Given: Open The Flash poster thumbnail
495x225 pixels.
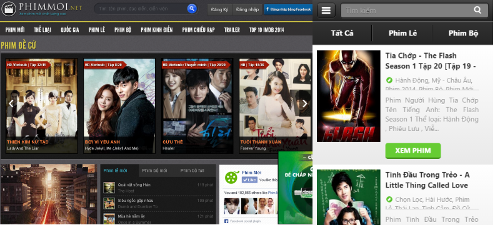Looking at the screenshot, I should click(x=349, y=96).
